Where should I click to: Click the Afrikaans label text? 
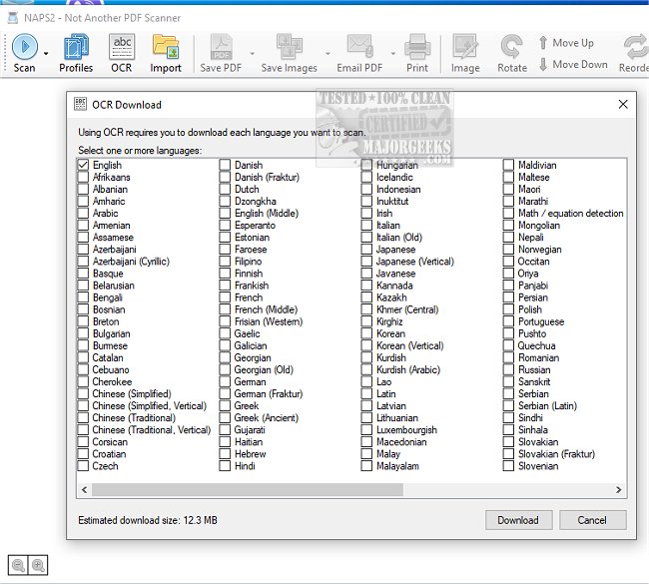(112, 177)
